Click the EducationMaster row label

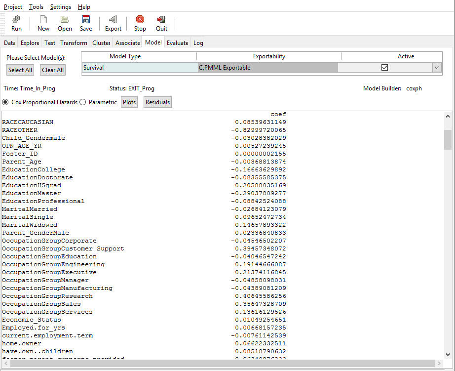32,193
